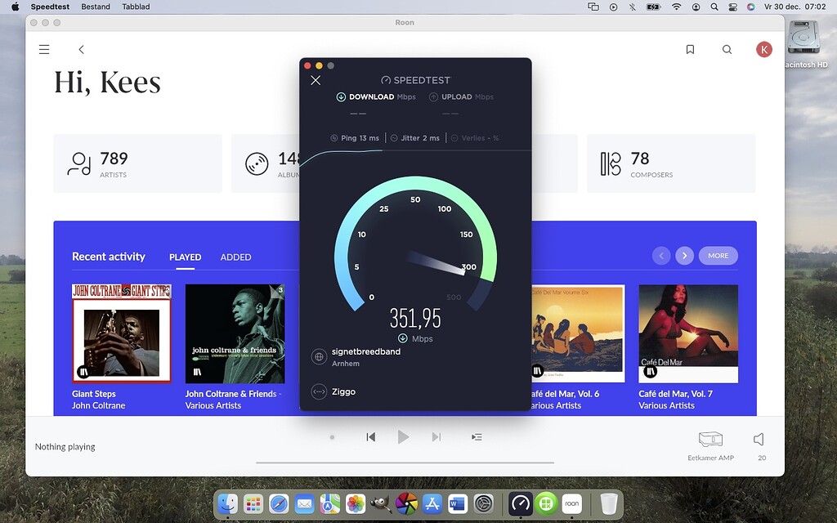The image size is (837, 523).
Task: Switch to the ADDED tab
Action: point(235,257)
